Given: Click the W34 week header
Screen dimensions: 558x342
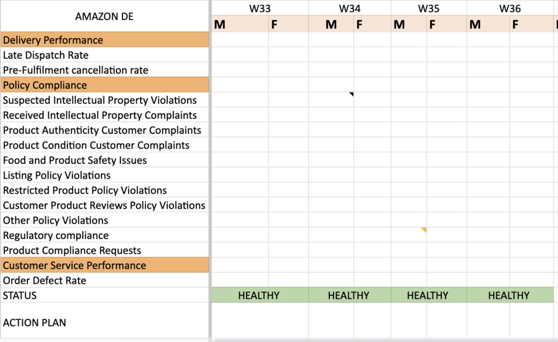Looking at the screenshot, I should pyautogui.click(x=349, y=8).
